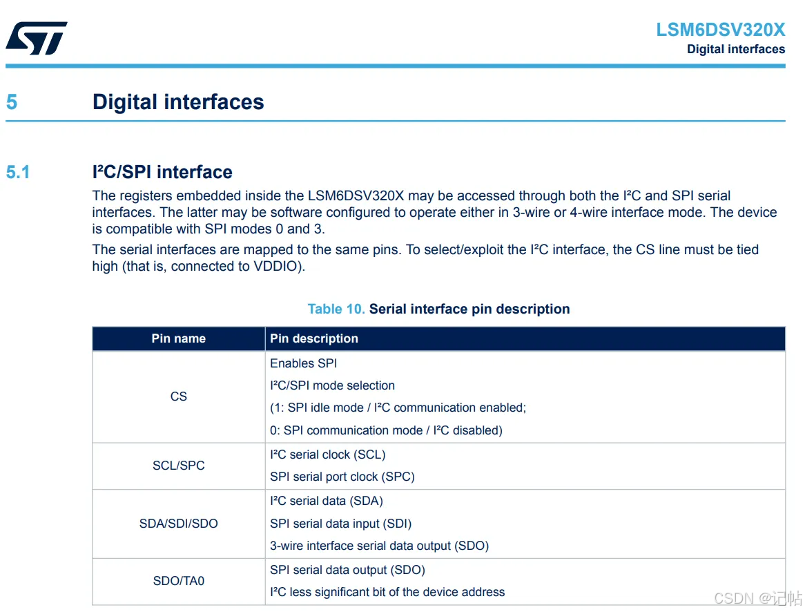The image size is (805, 612).
Task: Select the "SPI serial port clock (SPC)" line
Action: pyautogui.click(x=342, y=477)
